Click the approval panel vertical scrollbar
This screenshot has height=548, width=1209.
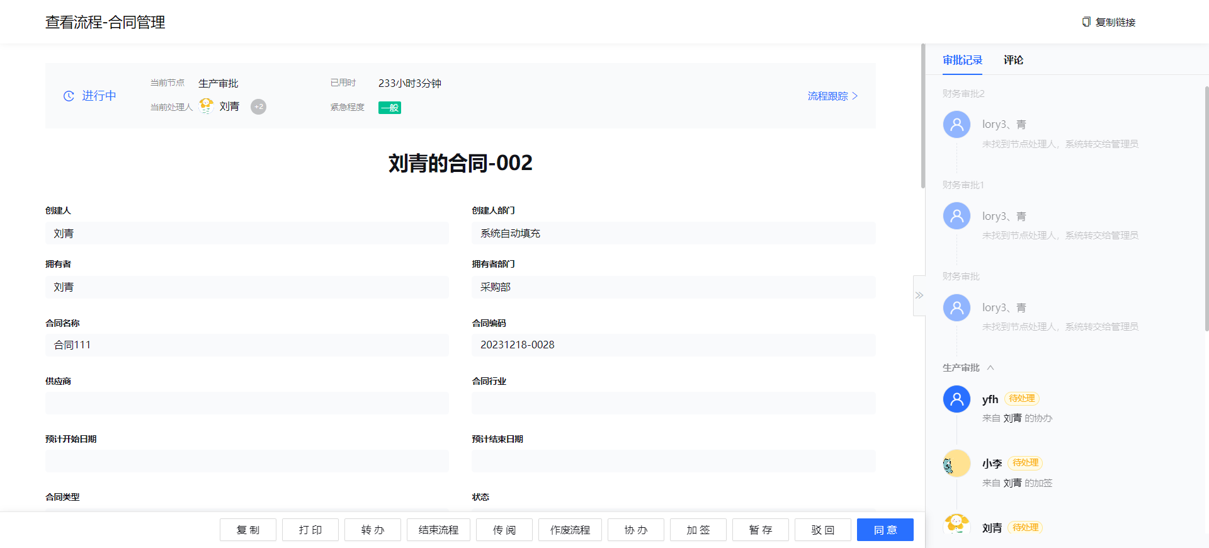1206,208
